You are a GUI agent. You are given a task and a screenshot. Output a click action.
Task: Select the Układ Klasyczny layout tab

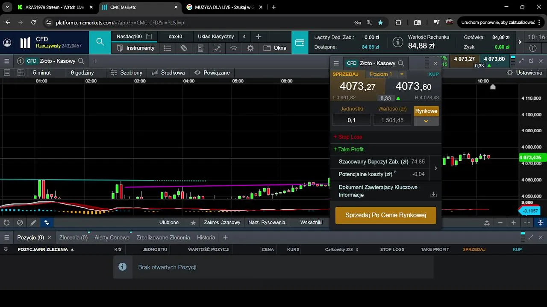coord(216,37)
